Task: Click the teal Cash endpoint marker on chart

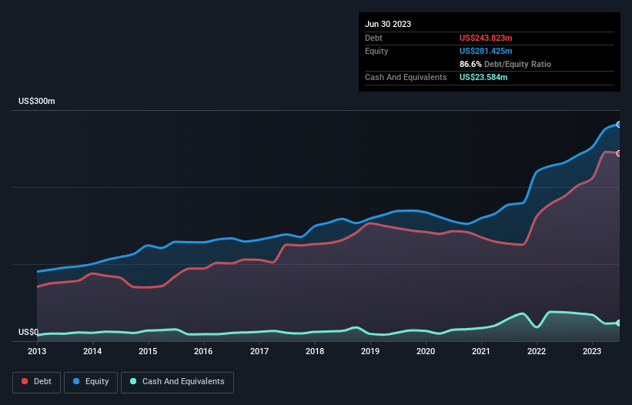Action: click(618, 323)
